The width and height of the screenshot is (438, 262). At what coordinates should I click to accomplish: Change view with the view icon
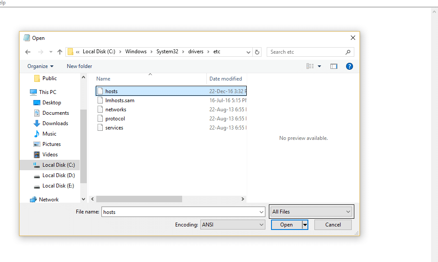[310, 66]
